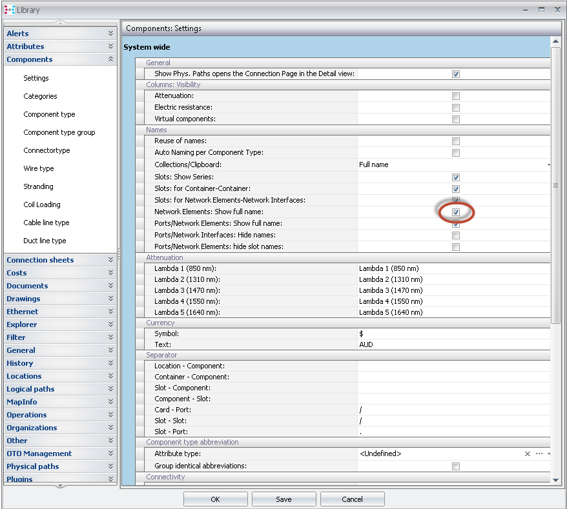567x509 pixels.
Task: Edit the Currency Symbol field
Action: [x=453, y=334]
